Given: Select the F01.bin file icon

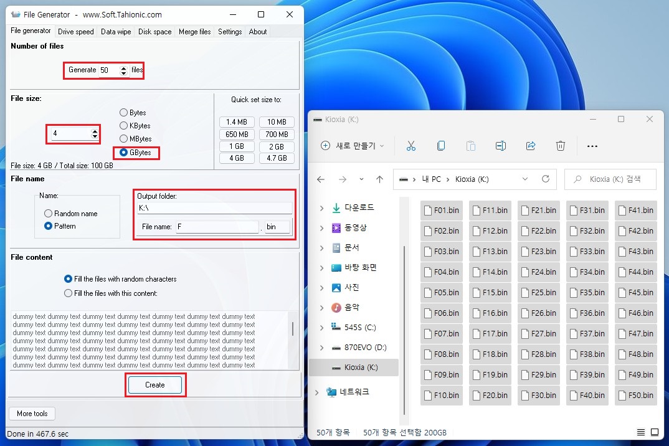Looking at the screenshot, I should [x=427, y=211].
